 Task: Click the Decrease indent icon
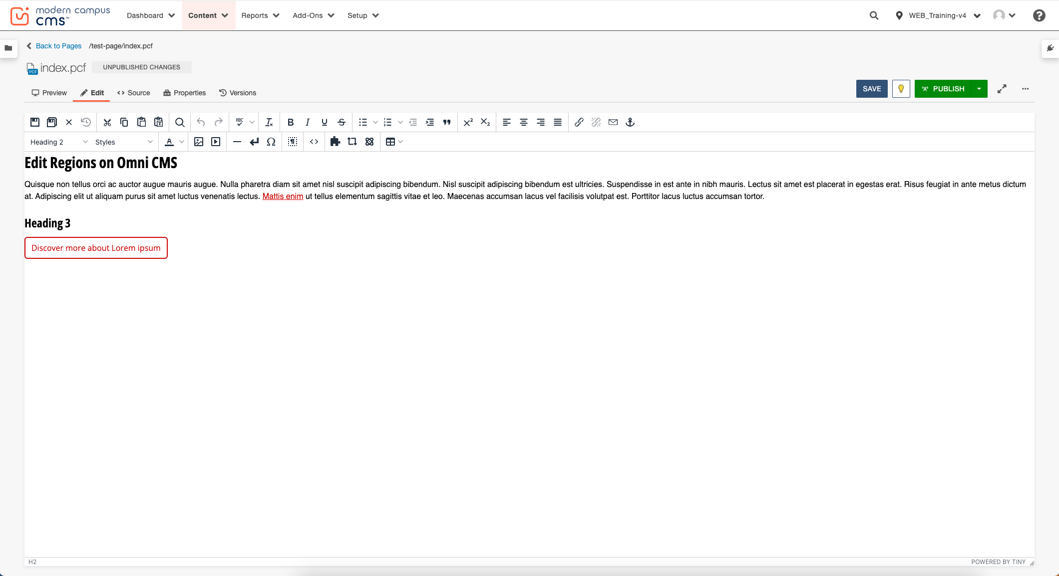(413, 122)
